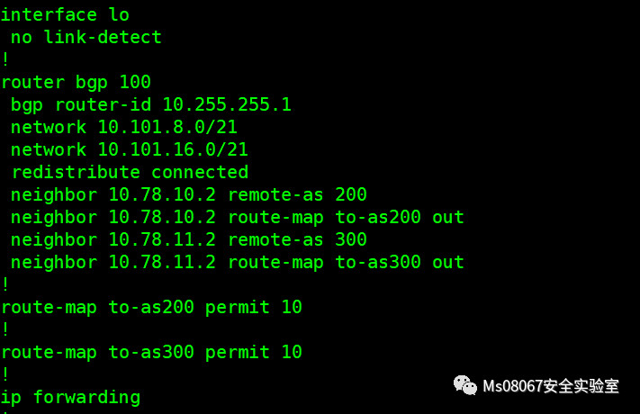Image resolution: width=640 pixels, height=414 pixels.
Task: Click the 'interface lo' line
Action: [x=65, y=14]
